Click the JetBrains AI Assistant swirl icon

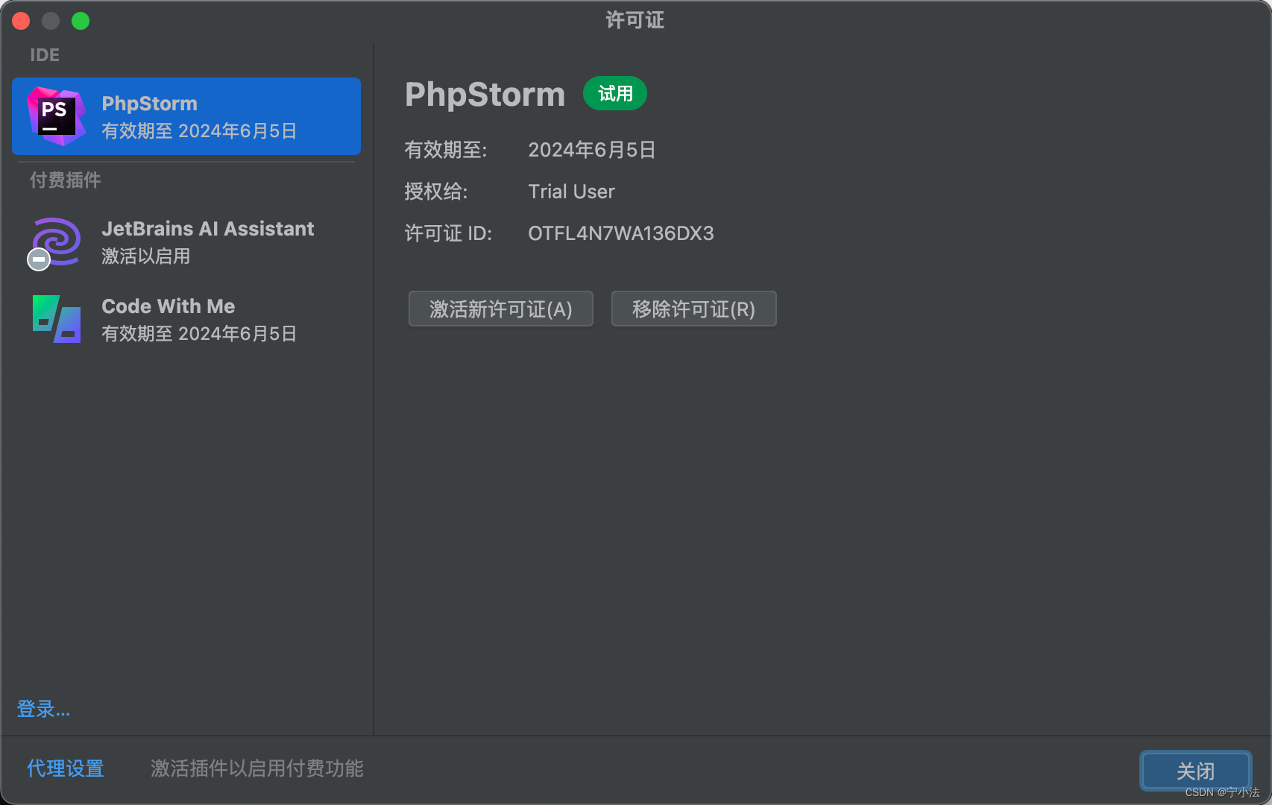point(54,241)
